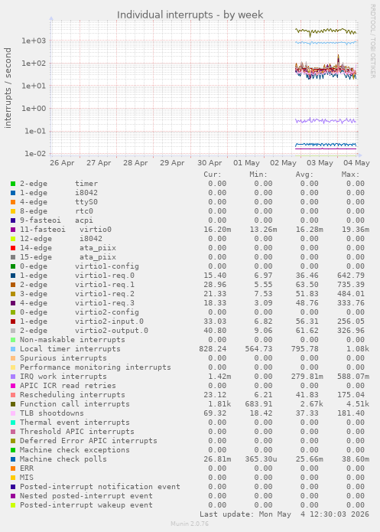Click the Munin 2.0.76 footer text
The width and height of the screenshot is (380, 532).
tap(190, 524)
